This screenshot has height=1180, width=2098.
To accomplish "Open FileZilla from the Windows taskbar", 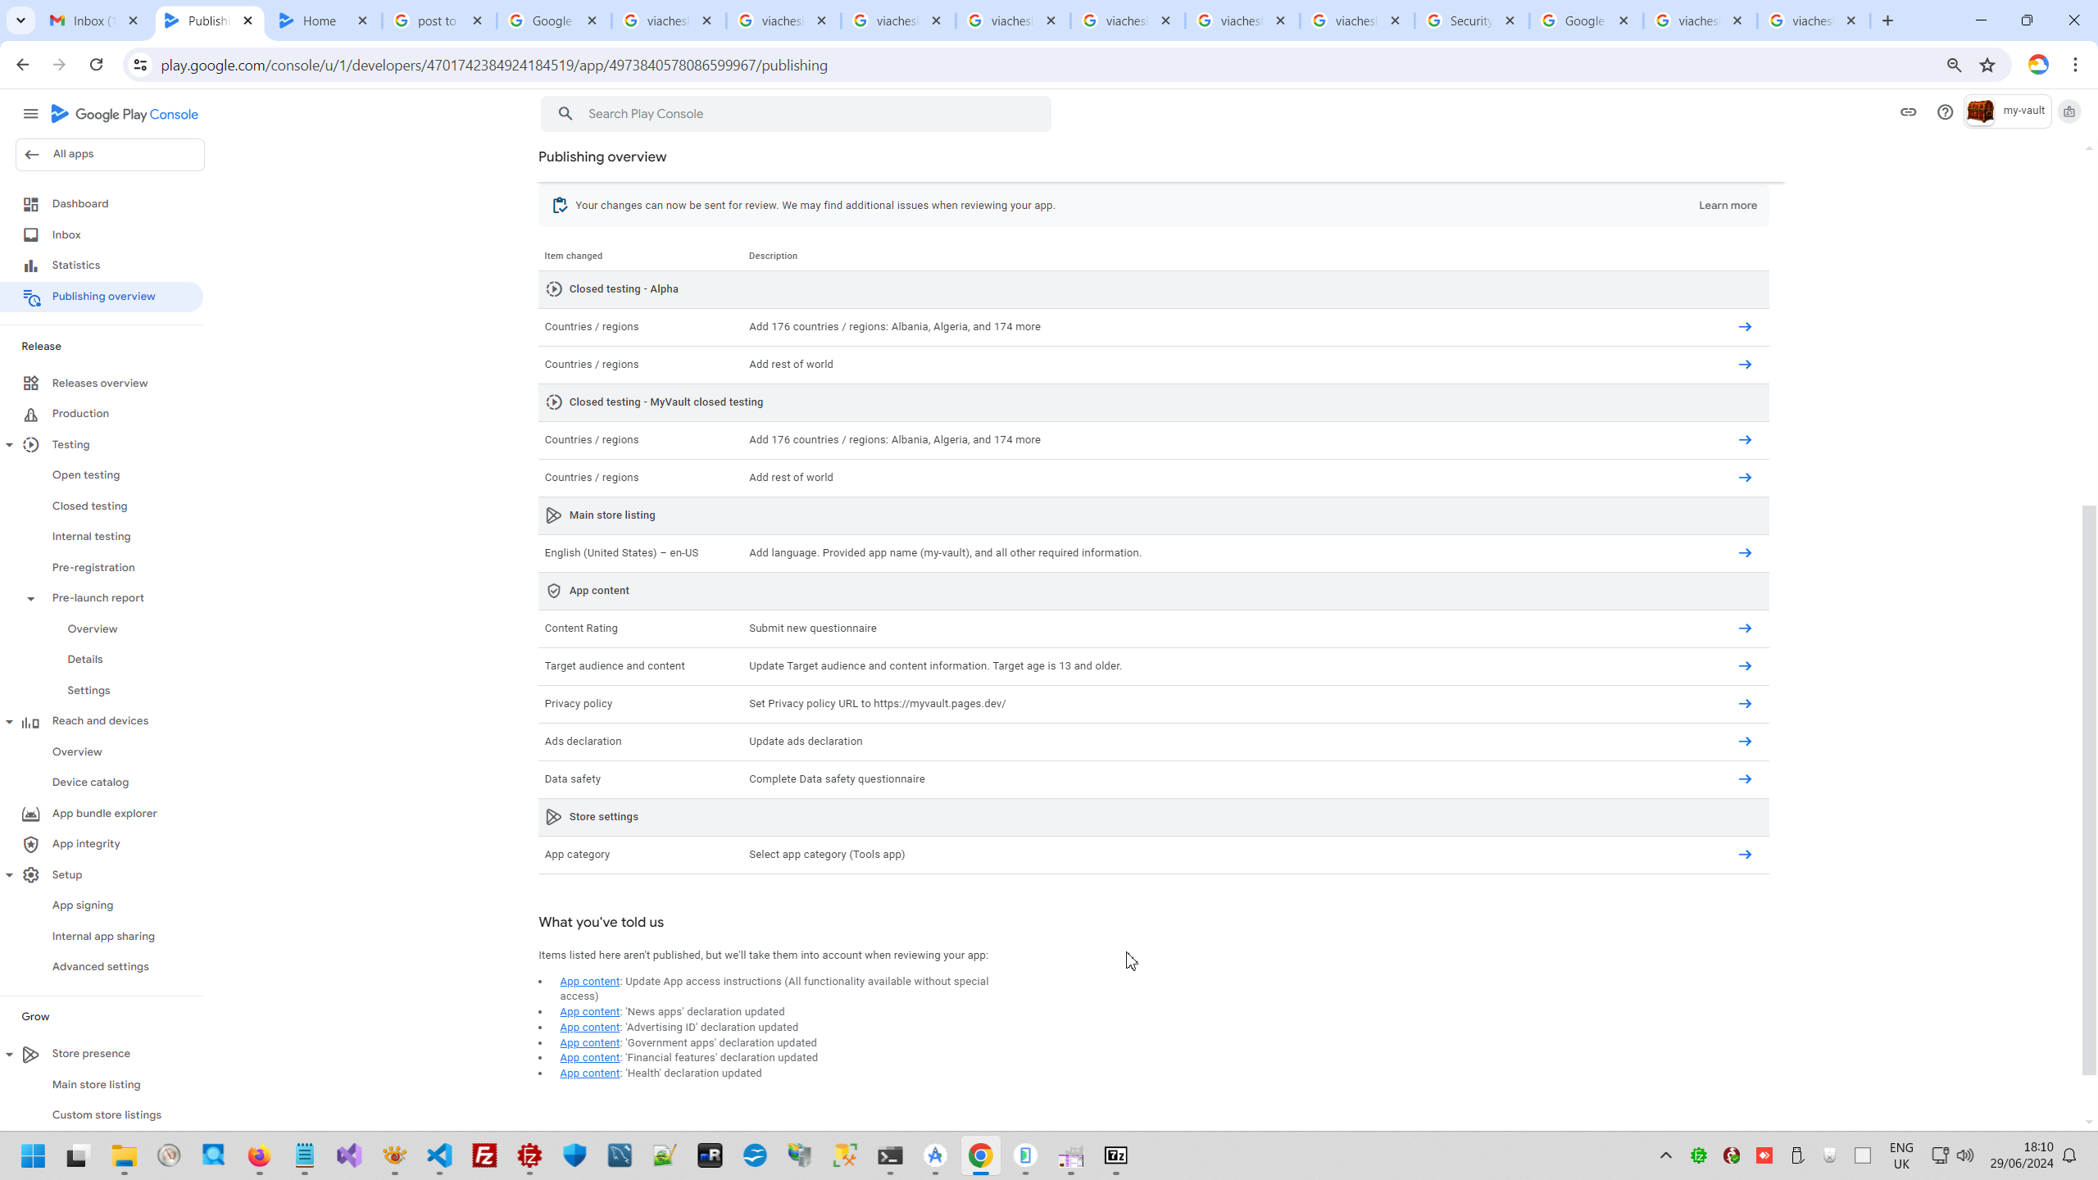I will (484, 1155).
